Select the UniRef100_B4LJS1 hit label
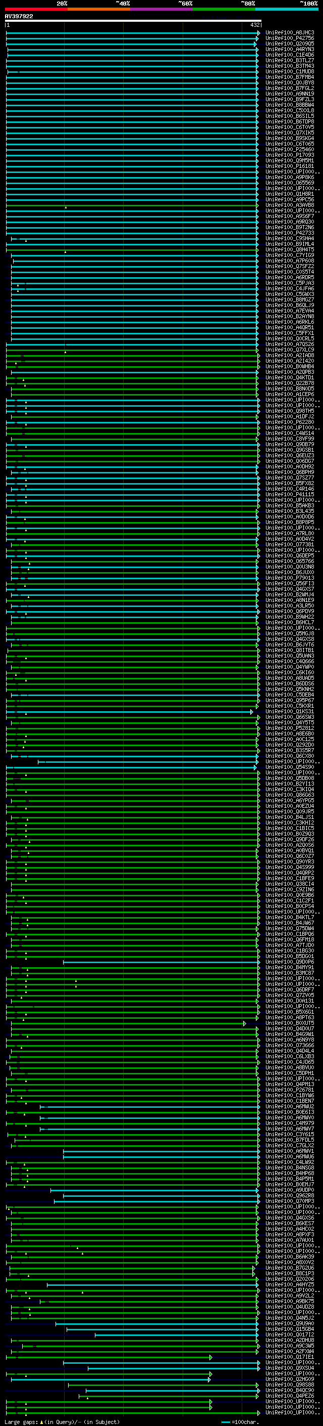 (289, 817)
